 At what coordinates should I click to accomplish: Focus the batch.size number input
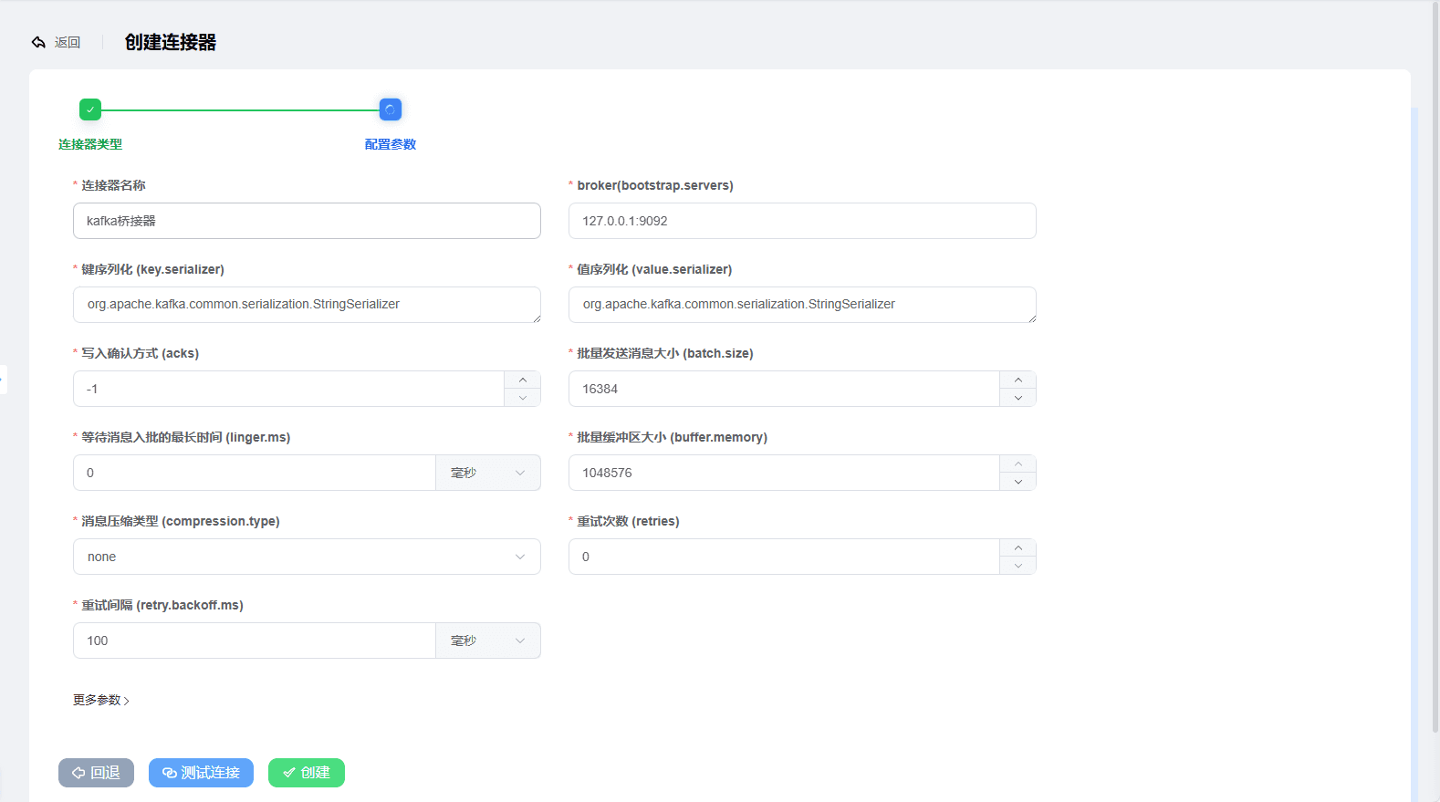click(784, 389)
